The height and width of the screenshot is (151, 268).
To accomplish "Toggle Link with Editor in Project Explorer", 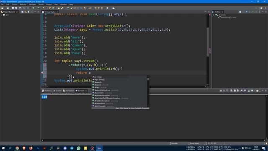I will (x=26, y=12).
